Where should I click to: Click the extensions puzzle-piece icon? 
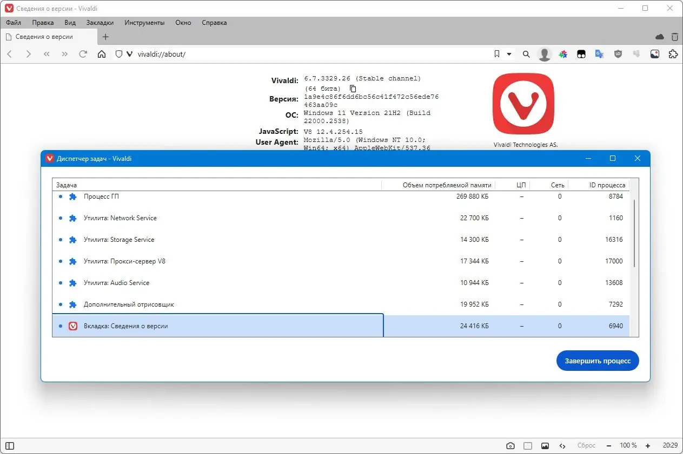673,54
